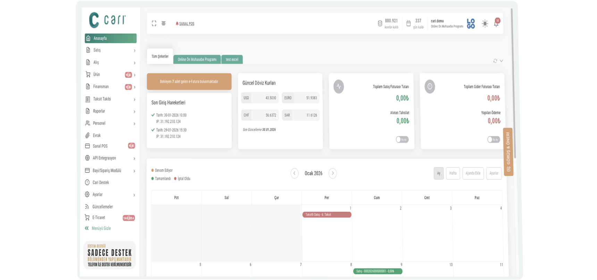Open the Görüş & Öneri side tab
Viewport: 597px width, 280px height.
(508, 152)
